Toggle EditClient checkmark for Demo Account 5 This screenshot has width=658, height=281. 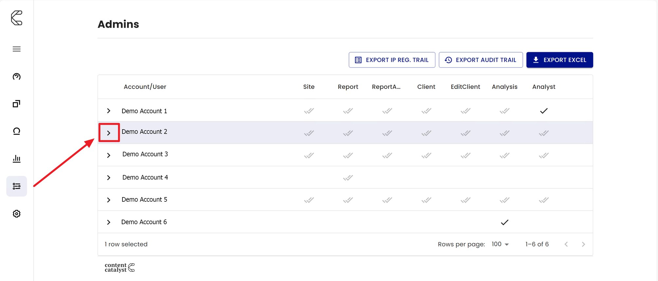click(x=466, y=200)
